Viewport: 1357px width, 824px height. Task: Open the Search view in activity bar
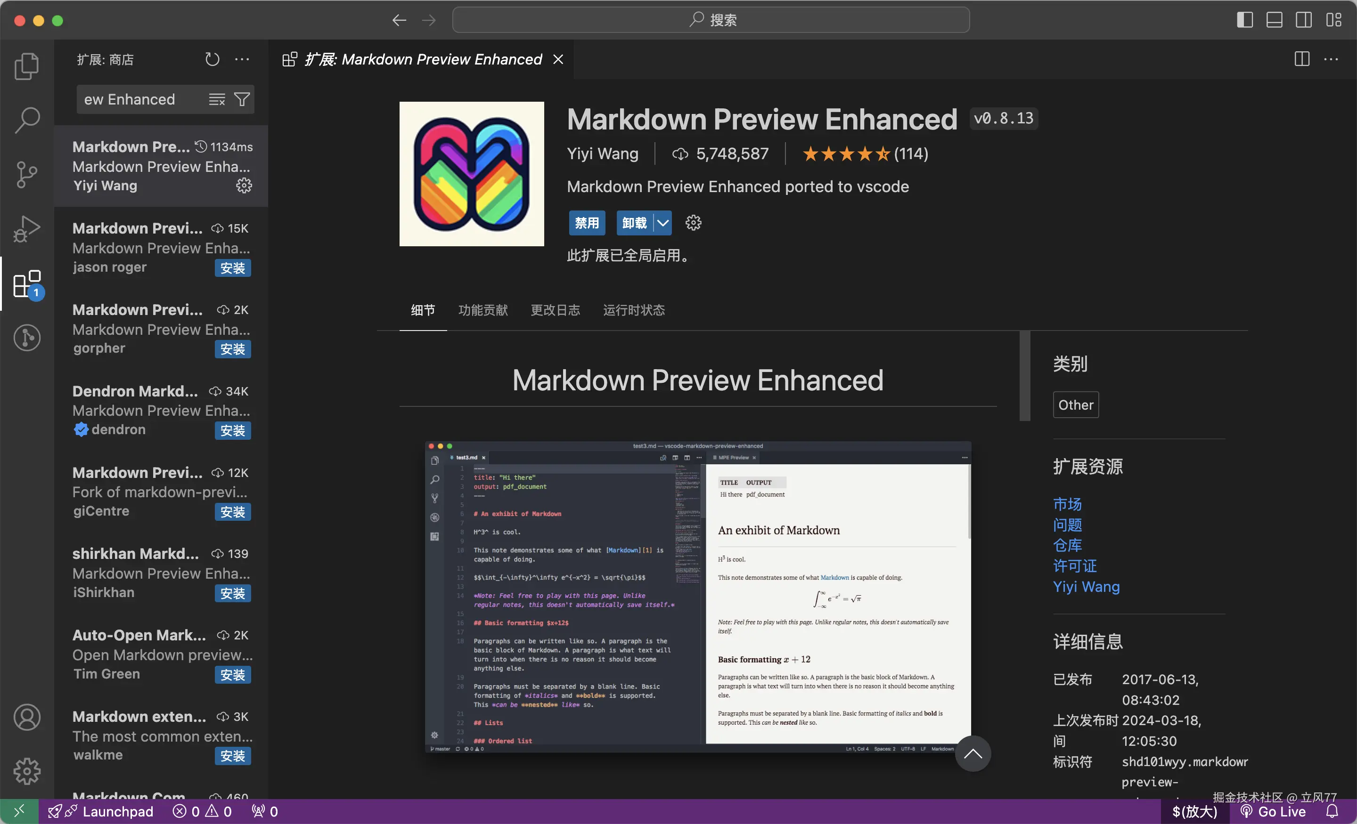click(x=26, y=120)
